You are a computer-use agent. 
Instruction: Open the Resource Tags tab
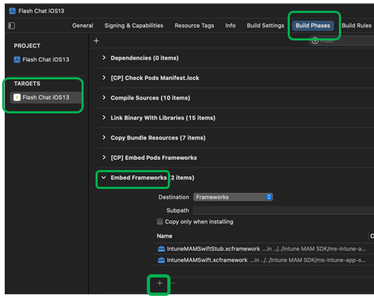pos(194,26)
